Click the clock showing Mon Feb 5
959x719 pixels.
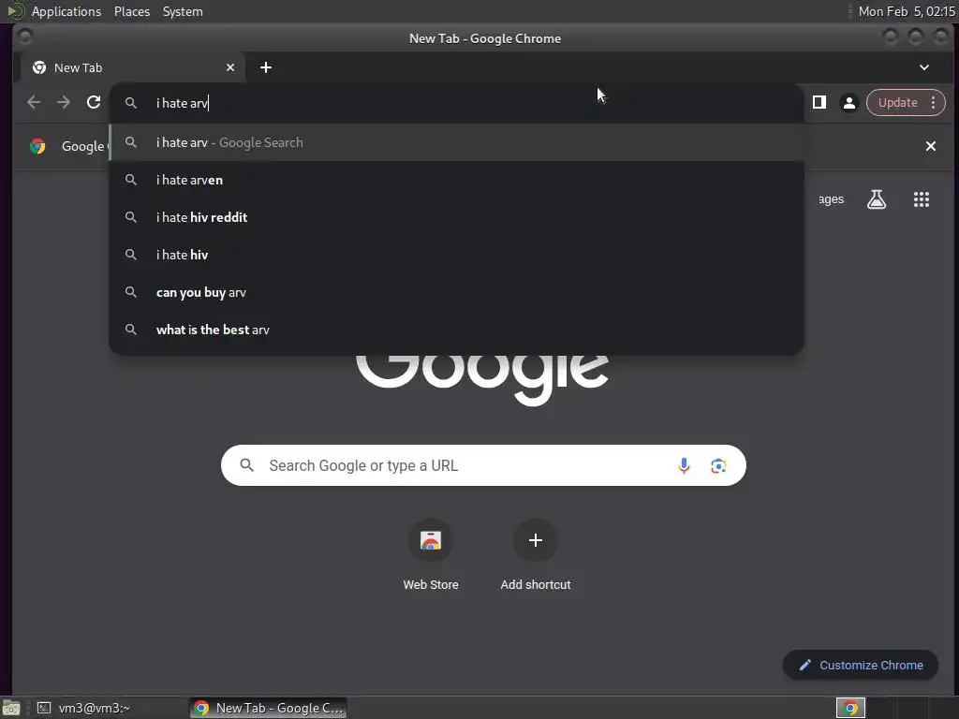(x=907, y=11)
